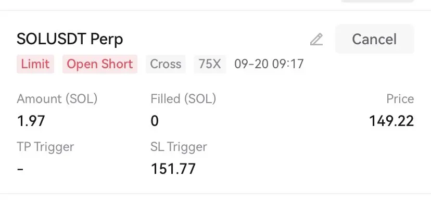Viewport: 431px width, 202px height.
Task: Click the order timestamp 09-20 09:17
Action: pyautogui.click(x=269, y=64)
